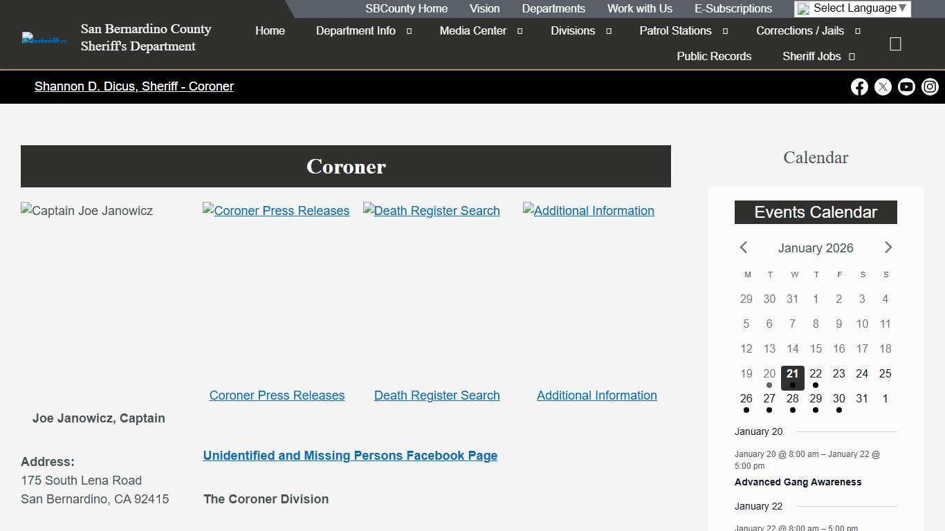Go to previous month in Events Calendar
Image resolution: width=945 pixels, height=531 pixels.
click(x=743, y=248)
